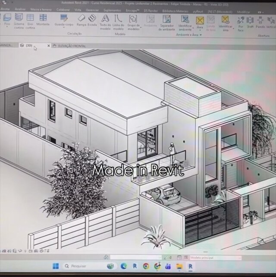The width and height of the screenshot is (276, 277).
Task: Open the Anotar ribbon tab
Action: point(5,9)
